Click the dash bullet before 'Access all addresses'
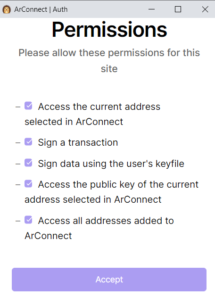 [x=18, y=221]
